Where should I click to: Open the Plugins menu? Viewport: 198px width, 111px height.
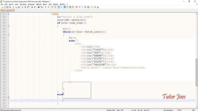(x=56, y=4)
